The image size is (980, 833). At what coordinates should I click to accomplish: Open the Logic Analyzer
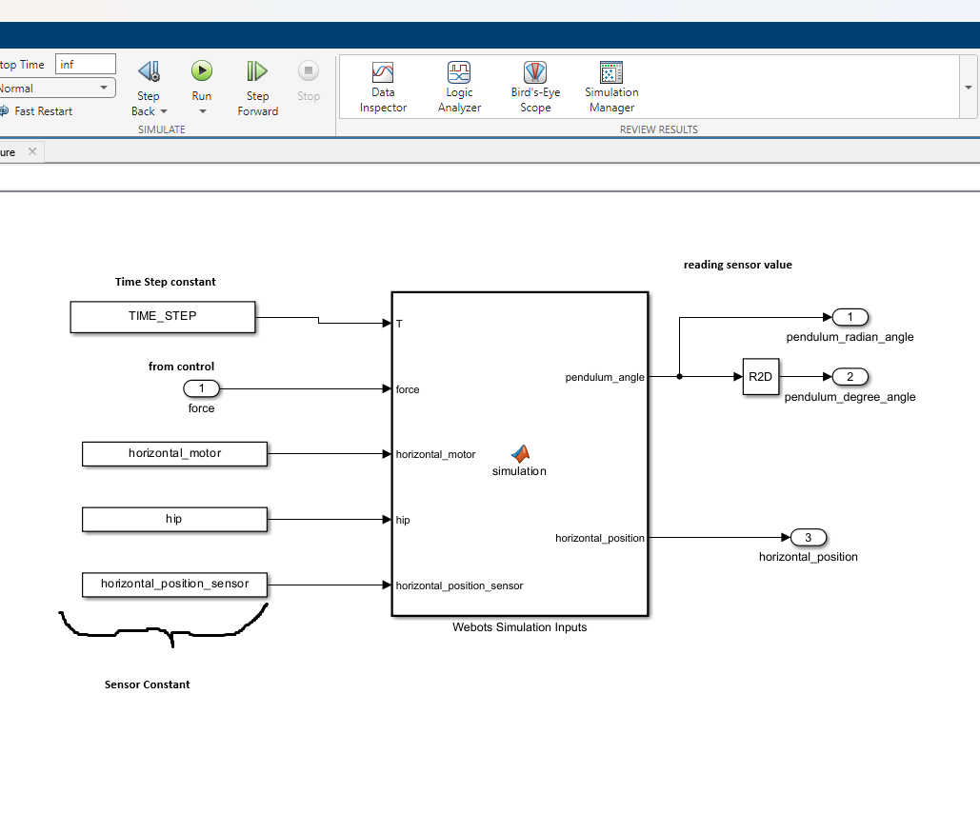459,88
